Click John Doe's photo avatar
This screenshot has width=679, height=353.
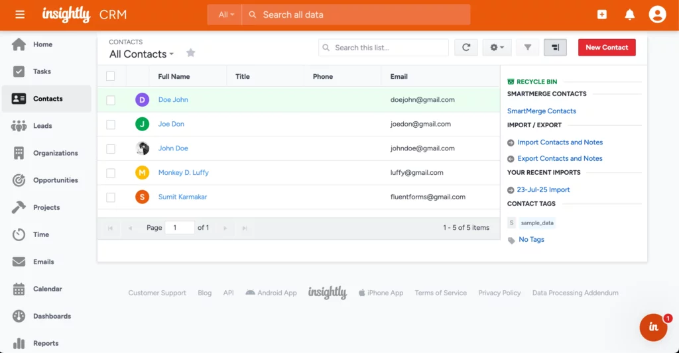point(142,148)
